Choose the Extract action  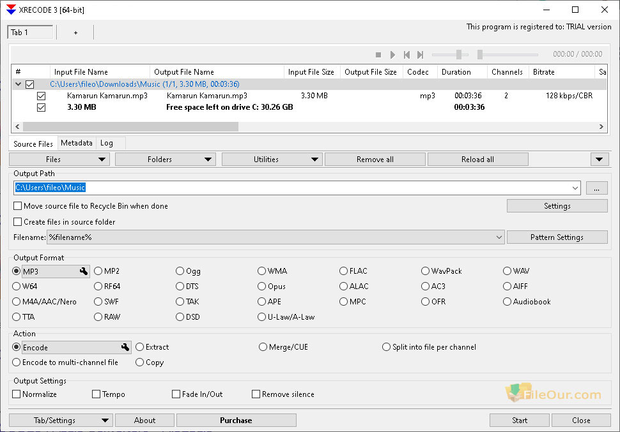click(x=139, y=347)
